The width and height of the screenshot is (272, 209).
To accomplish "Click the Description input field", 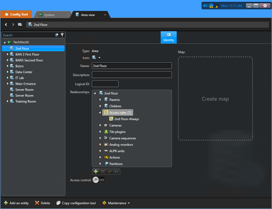I will [x=132, y=74].
